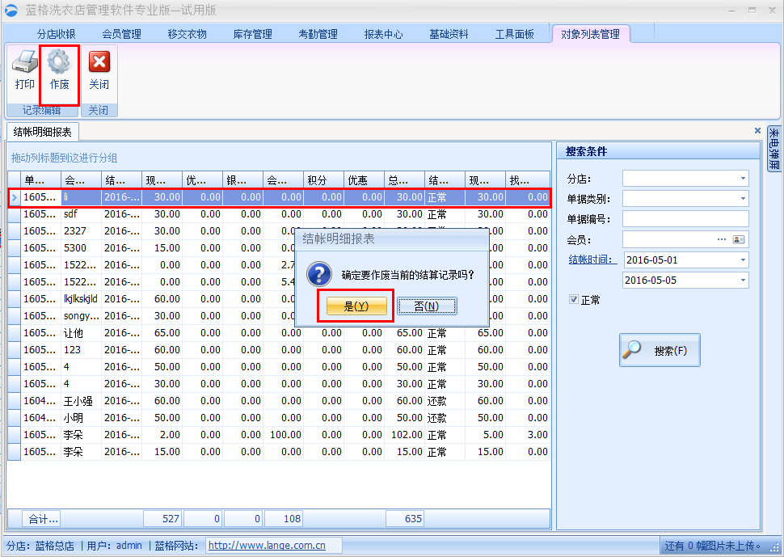Viewport: 784px width, 557px height.
Task: Sort by the 优惠 column header
Action: pyautogui.click(x=364, y=180)
